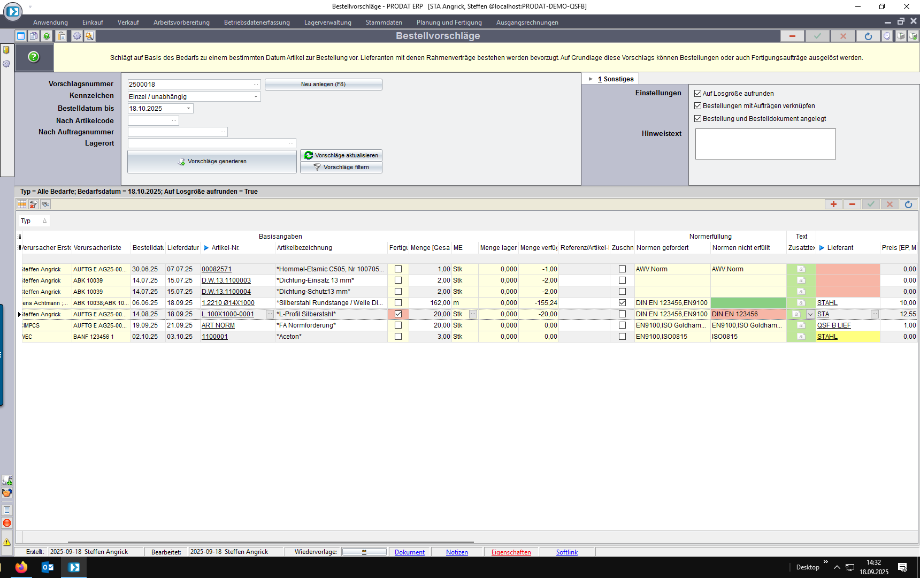The image size is (920, 578).
Task: Click the Hinweistext text box
Action: tap(765, 144)
